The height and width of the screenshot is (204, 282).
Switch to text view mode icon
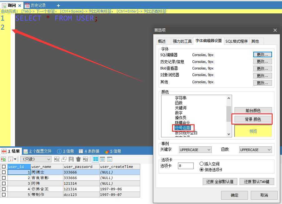[110, 159]
